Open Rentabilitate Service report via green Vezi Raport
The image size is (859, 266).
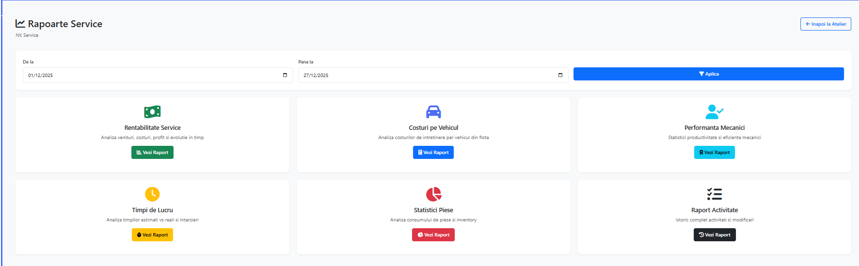tap(152, 153)
